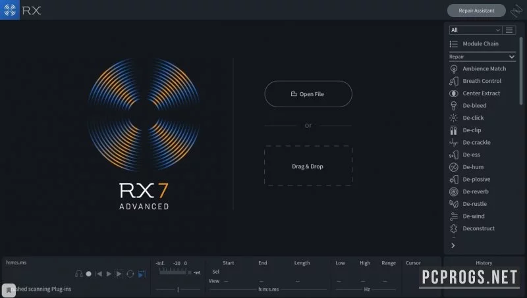This screenshot has height=298, width=527.
Task: Open the All module filter dropdown
Action: [x=475, y=30]
